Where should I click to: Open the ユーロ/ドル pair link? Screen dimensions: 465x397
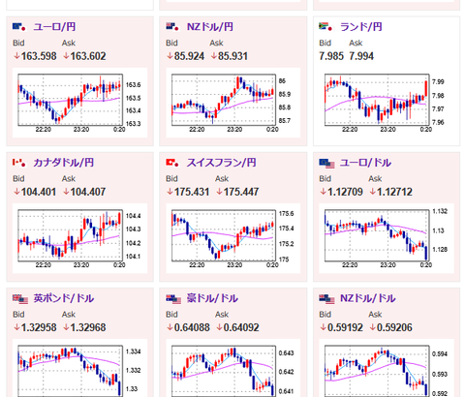(x=365, y=163)
